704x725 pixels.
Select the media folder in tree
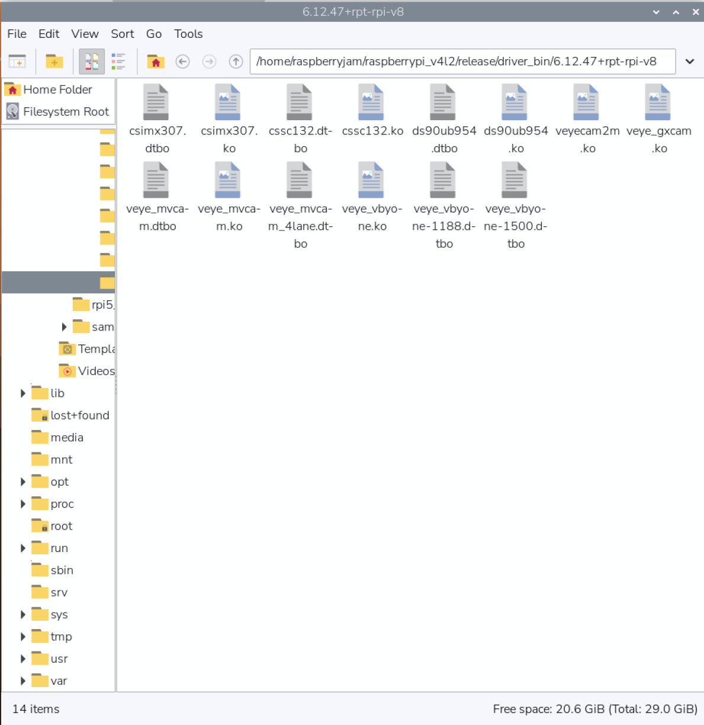66,438
